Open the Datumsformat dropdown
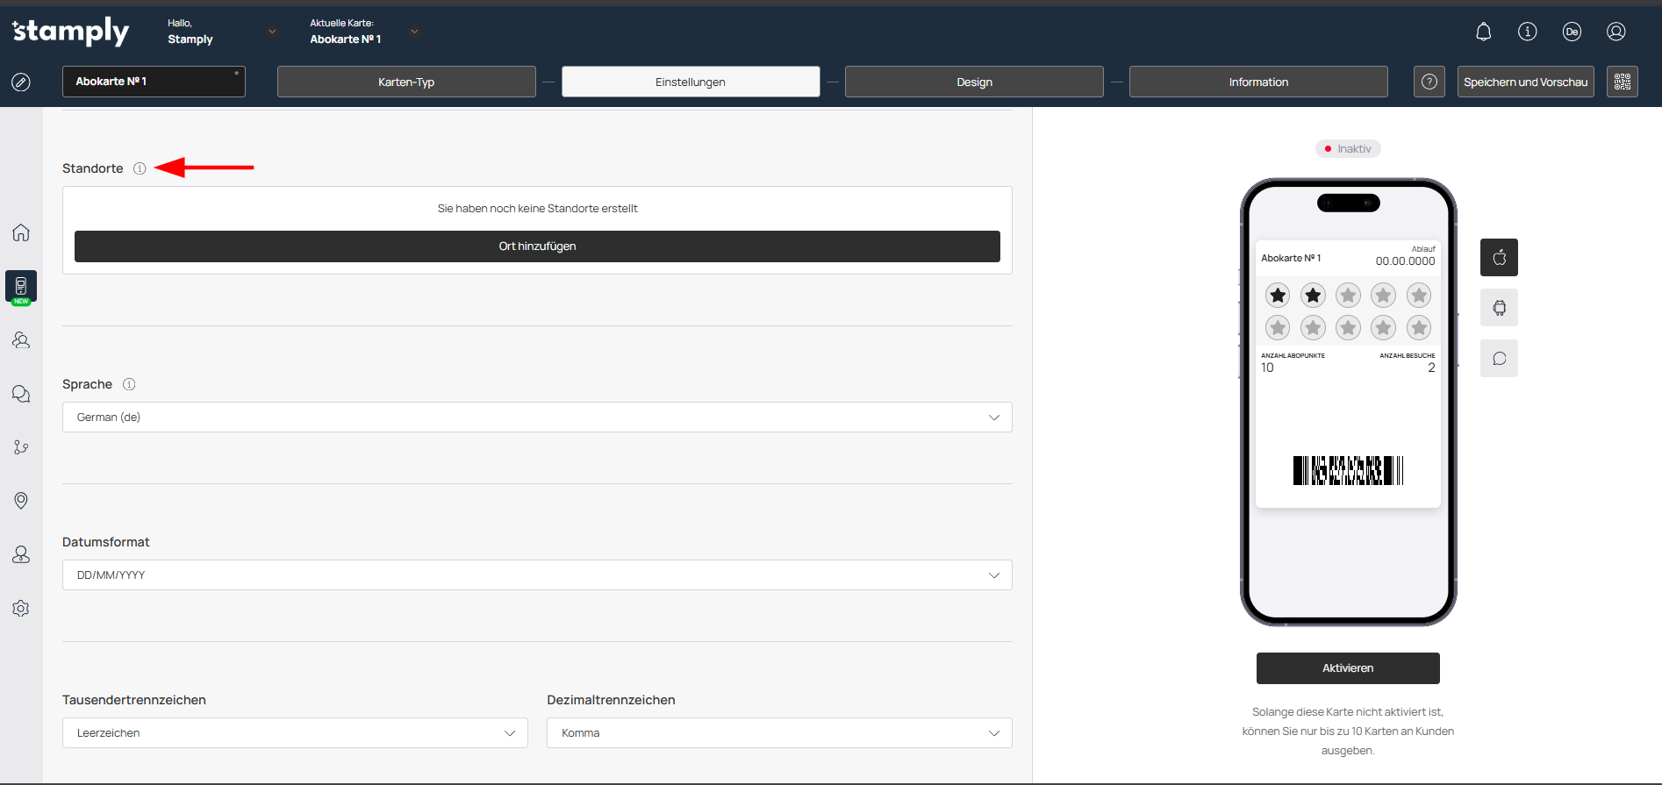Viewport: 1662px width, 785px height. click(x=536, y=575)
